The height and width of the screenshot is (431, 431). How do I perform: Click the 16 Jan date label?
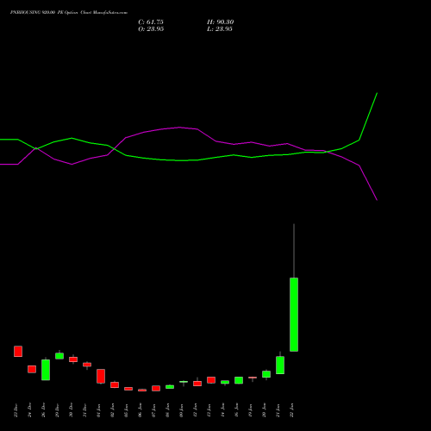click(x=236, y=410)
